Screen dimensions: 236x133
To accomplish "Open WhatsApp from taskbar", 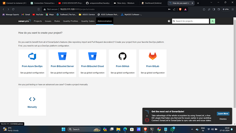I will click(x=173, y=129).
